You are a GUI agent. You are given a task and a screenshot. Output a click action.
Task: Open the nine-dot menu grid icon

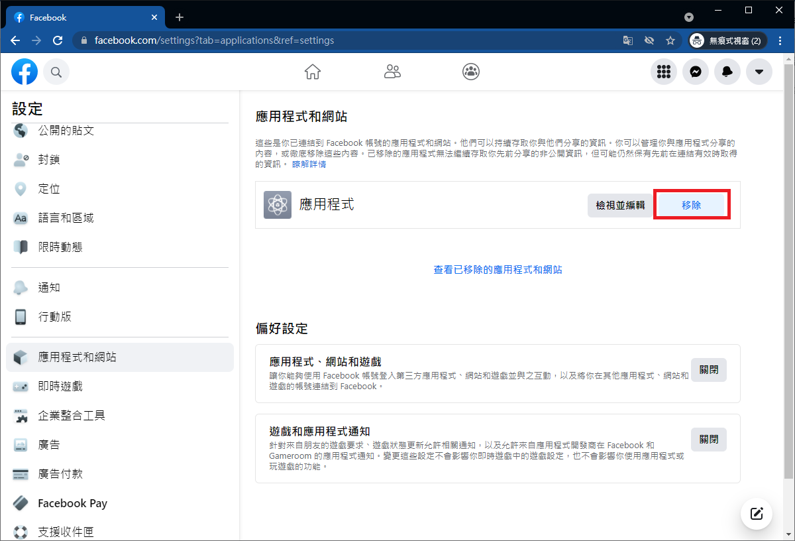tap(664, 72)
